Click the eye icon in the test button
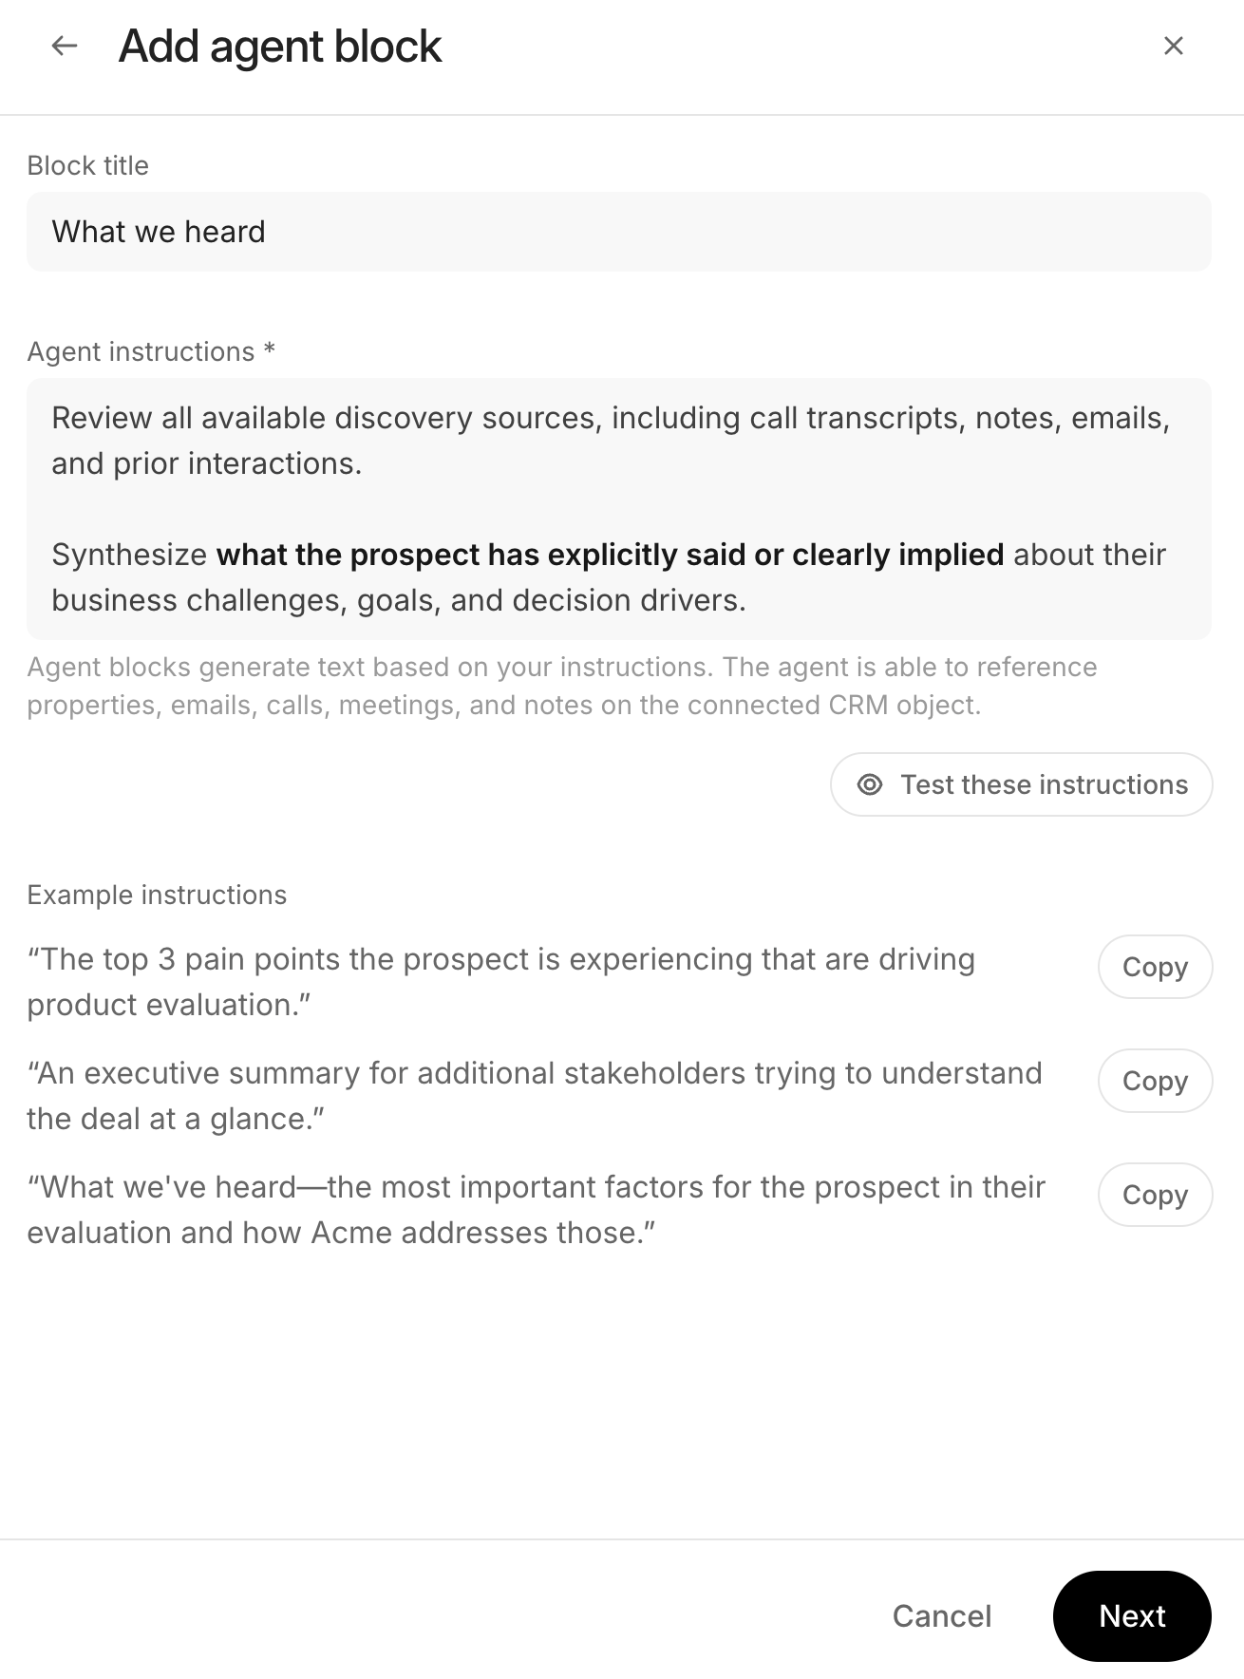Screen dimensions: 1244x1679 tap(869, 784)
